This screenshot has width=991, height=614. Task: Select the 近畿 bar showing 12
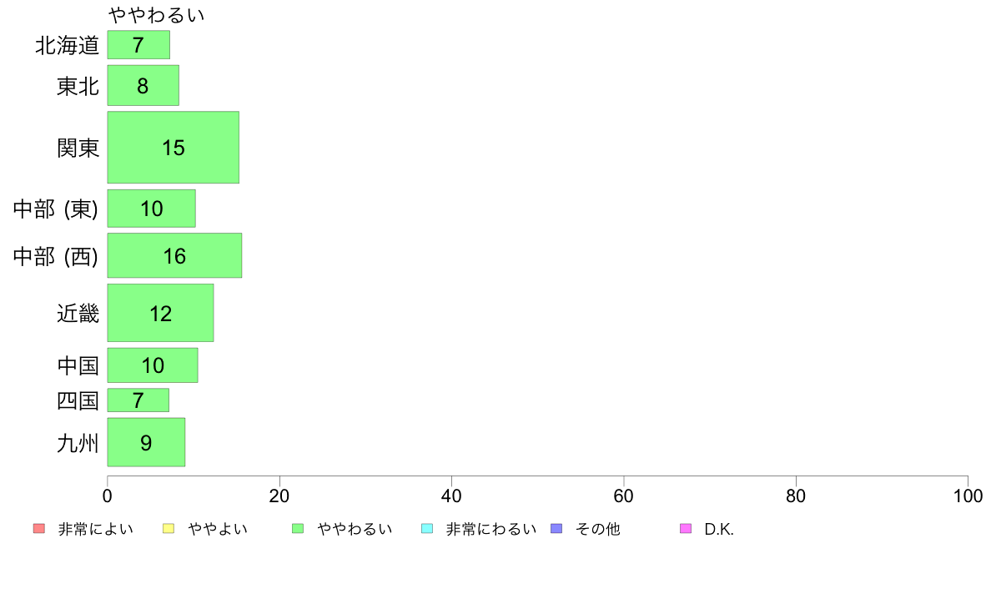pyautogui.click(x=160, y=313)
